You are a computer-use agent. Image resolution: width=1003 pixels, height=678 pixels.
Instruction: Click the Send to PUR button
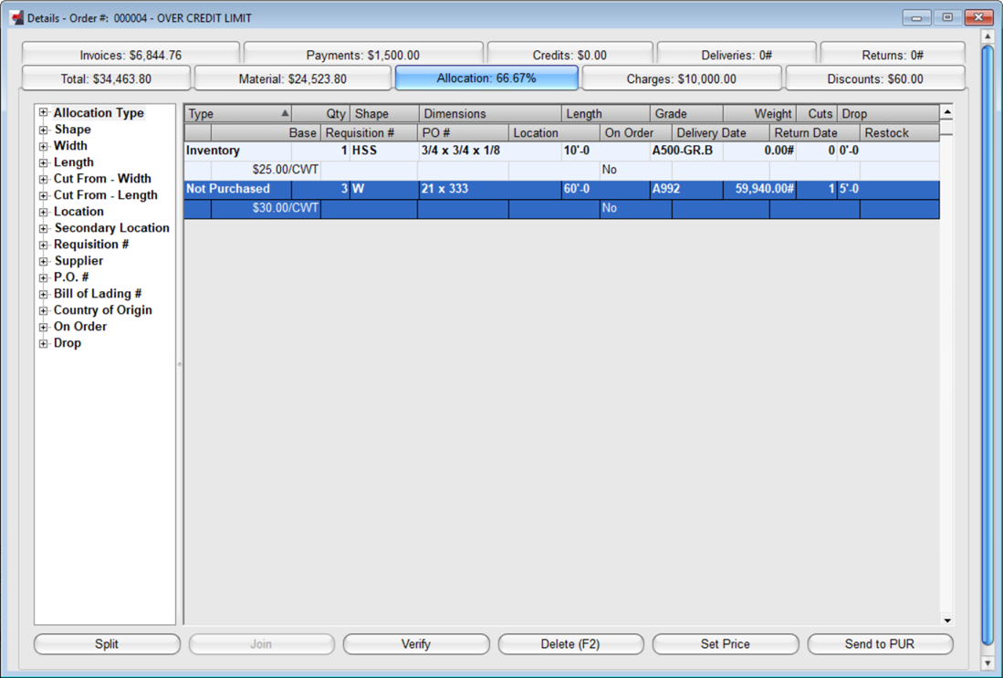click(879, 644)
